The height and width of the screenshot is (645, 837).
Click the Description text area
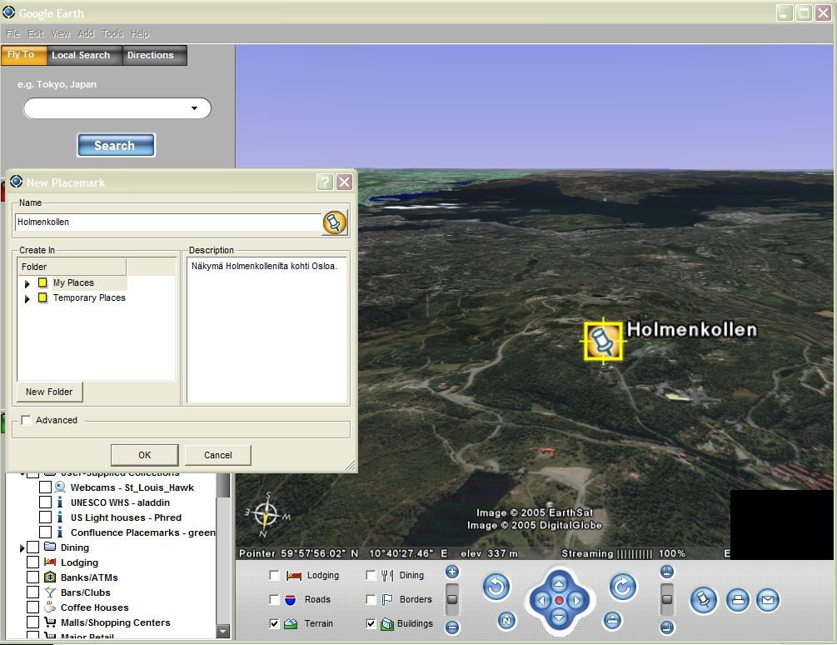pos(267,330)
